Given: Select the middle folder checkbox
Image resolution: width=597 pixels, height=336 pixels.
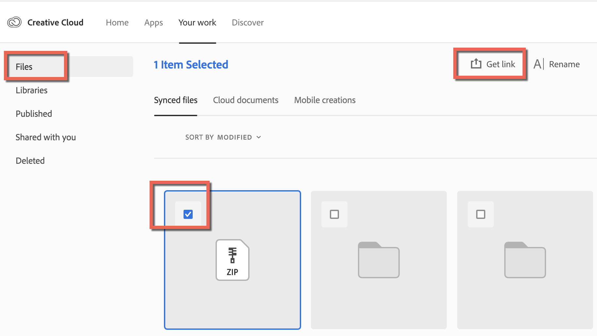Looking at the screenshot, I should [334, 214].
